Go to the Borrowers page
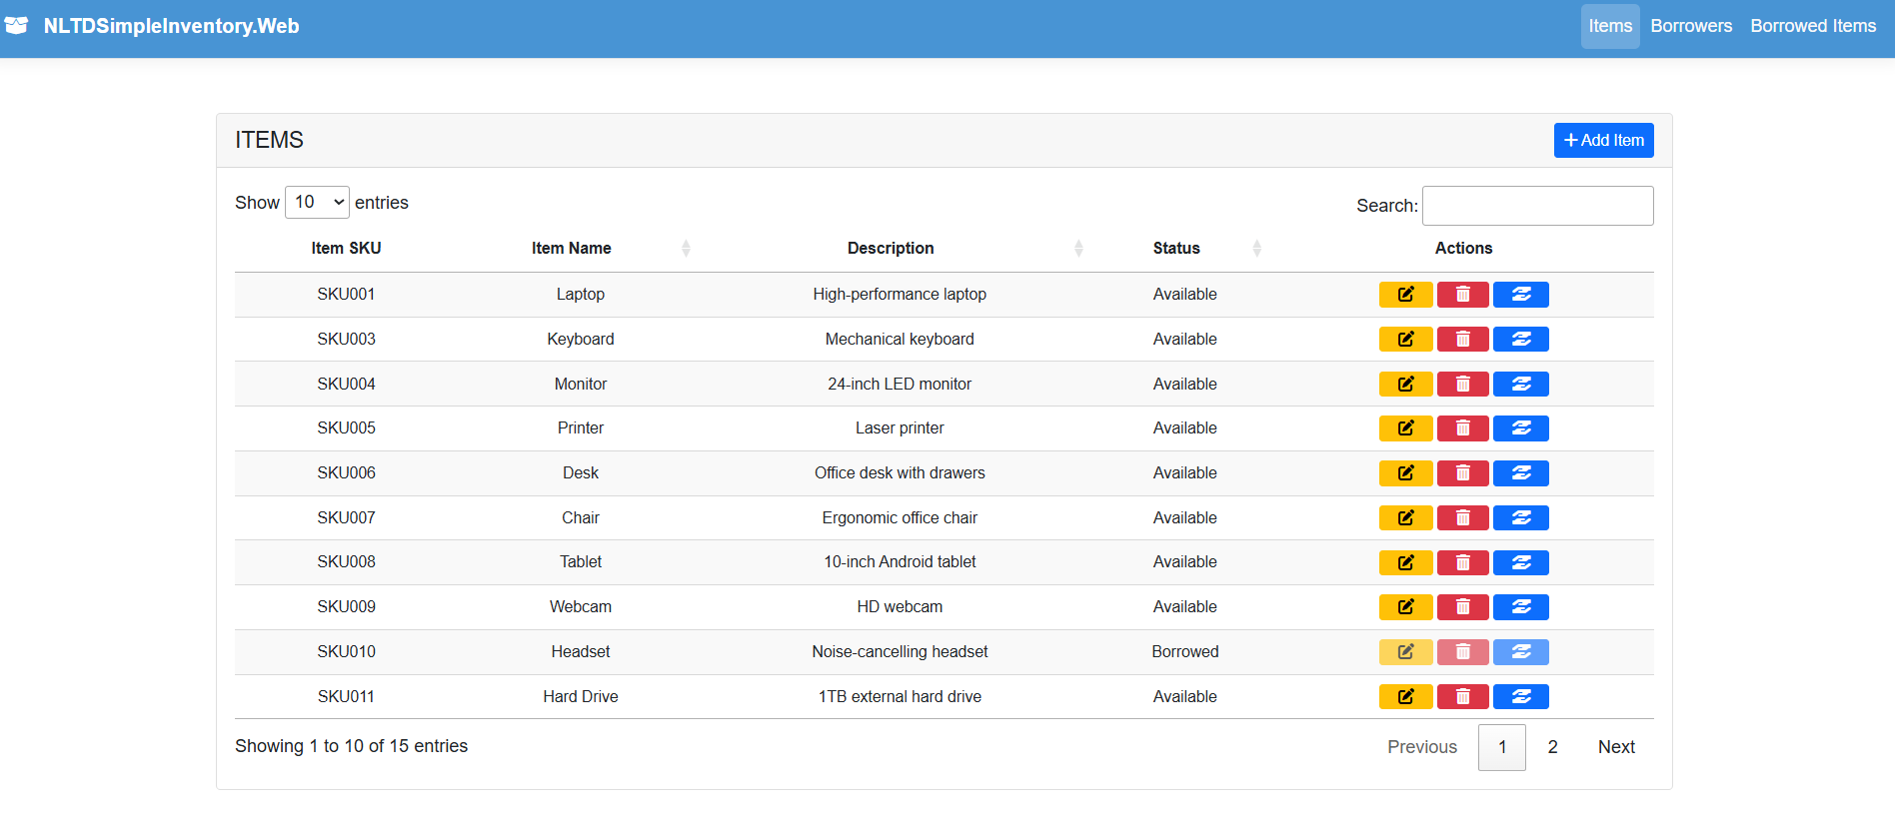 (1691, 26)
